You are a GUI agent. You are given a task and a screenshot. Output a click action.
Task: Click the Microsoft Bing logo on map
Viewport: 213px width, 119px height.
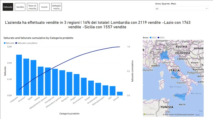coord(149,114)
